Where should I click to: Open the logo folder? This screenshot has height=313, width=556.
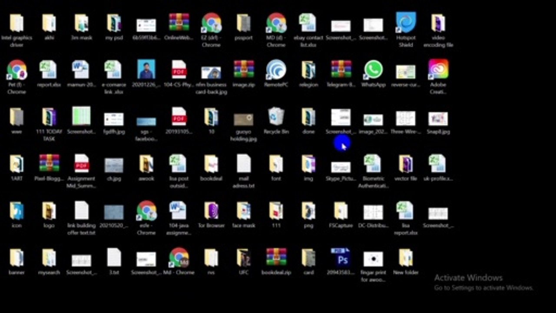point(49,211)
